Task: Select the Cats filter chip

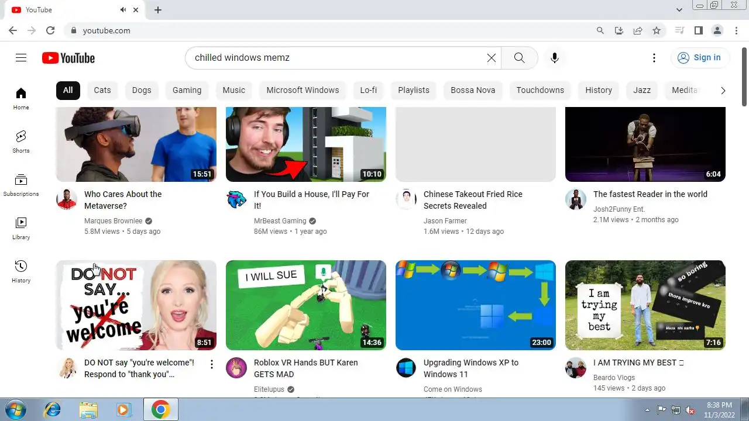Action: pos(102,90)
